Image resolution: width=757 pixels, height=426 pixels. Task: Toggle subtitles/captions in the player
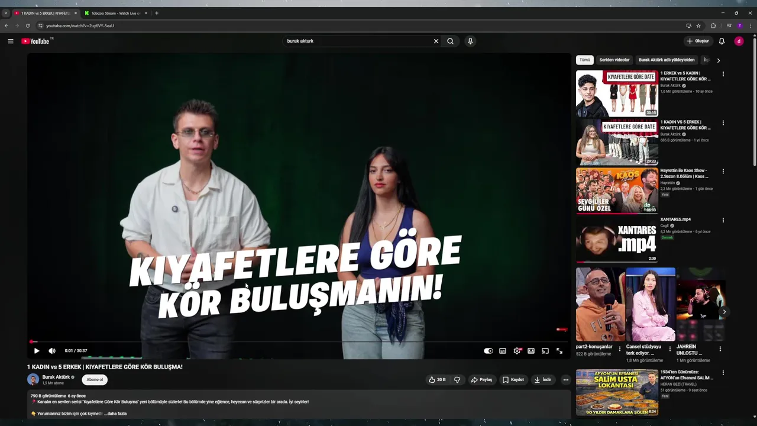click(503, 351)
